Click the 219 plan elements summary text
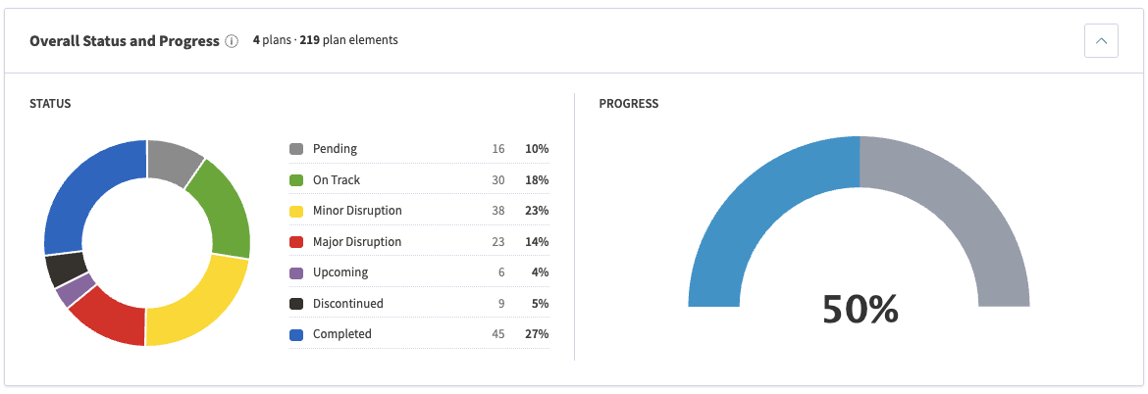 point(348,40)
